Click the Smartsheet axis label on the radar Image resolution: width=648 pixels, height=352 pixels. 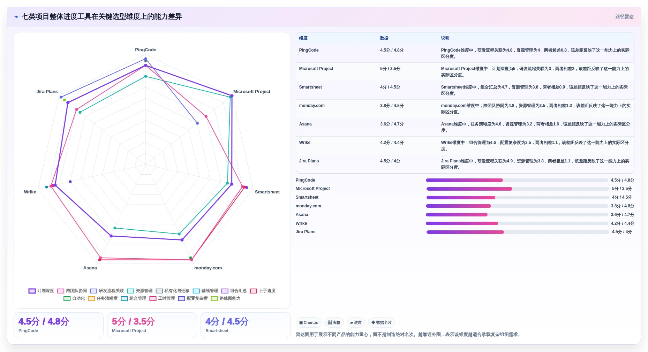pos(267,192)
